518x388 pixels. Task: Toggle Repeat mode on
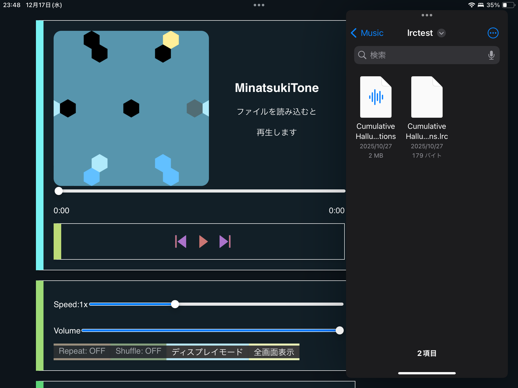(81, 351)
